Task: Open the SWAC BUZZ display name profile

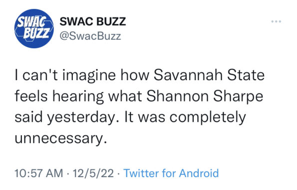Action: [93, 21]
